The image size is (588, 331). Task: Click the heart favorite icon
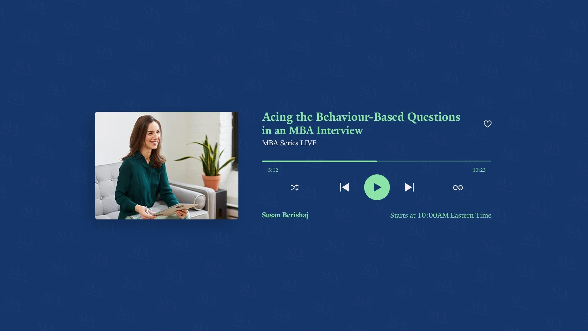[488, 124]
